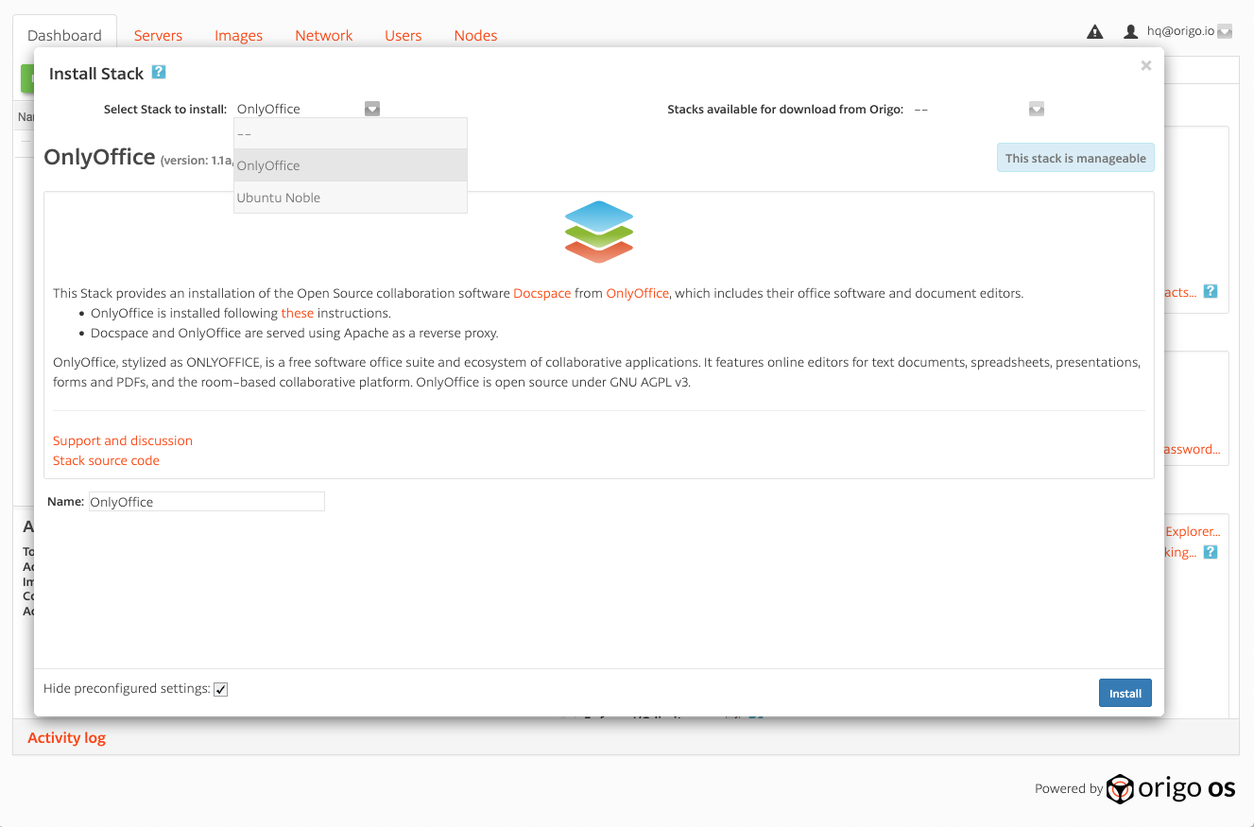The image size is (1254, 827).
Task: Open the Network tab
Action: (x=323, y=35)
